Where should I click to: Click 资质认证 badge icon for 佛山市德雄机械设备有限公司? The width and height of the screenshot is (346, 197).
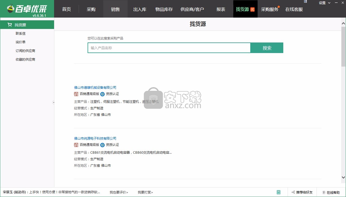(102, 94)
